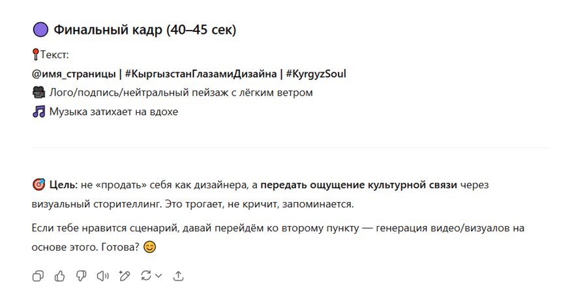This screenshot has width=587, height=301.
Task: Expand the regenerate options chevron
Action: coord(158,276)
